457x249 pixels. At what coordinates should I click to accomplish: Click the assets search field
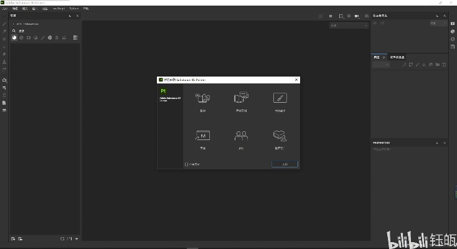click(x=44, y=31)
